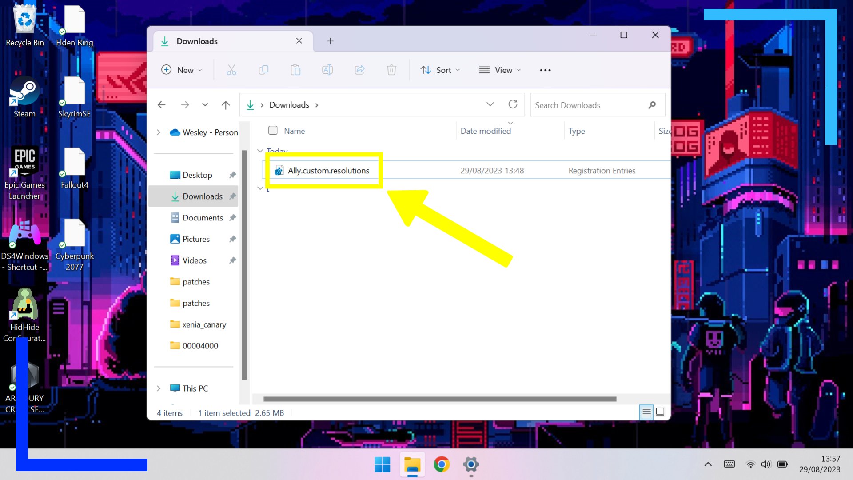Click the Delete trash icon in toolbar
853x480 pixels.
tap(391, 70)
